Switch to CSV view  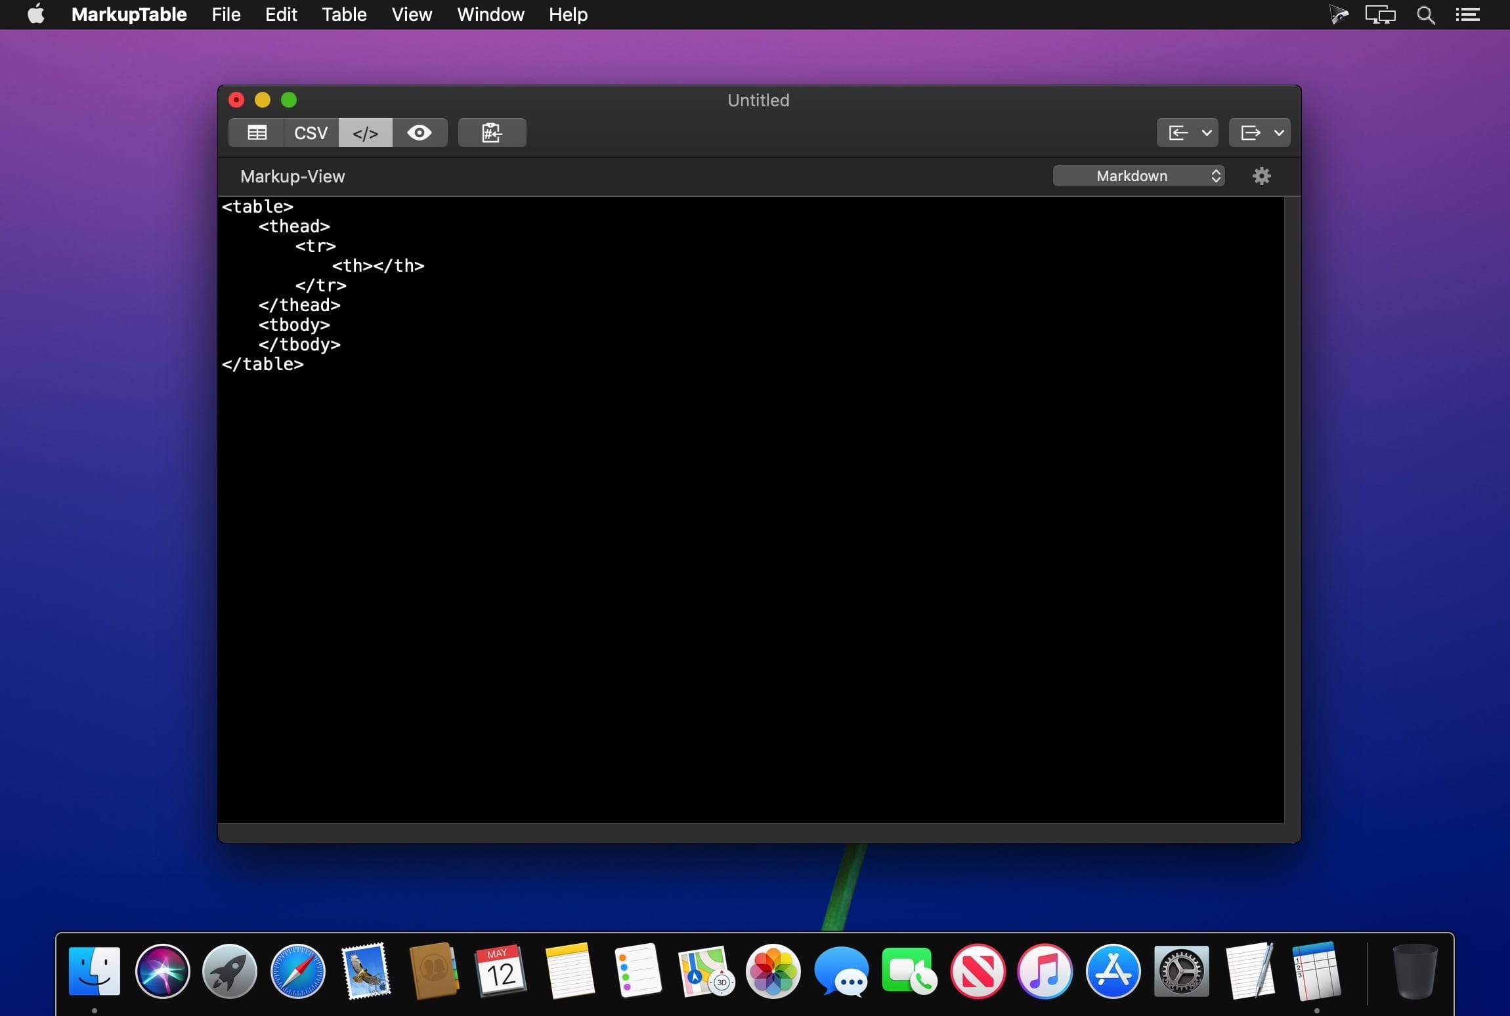pos(311,133)
